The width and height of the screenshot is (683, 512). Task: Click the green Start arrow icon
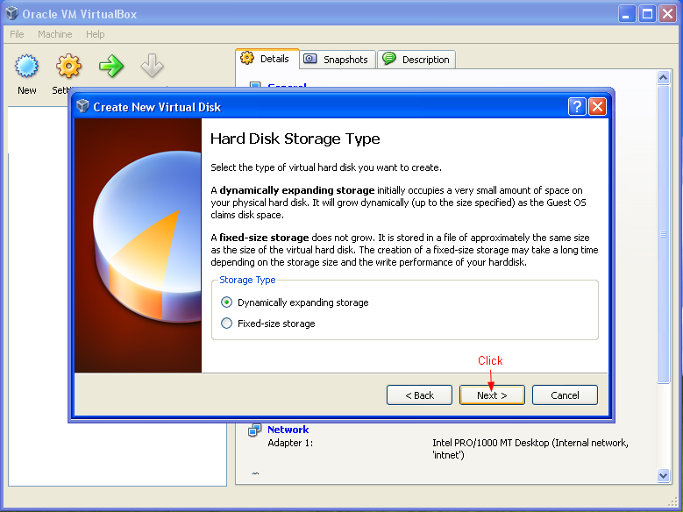click(111, 67)
